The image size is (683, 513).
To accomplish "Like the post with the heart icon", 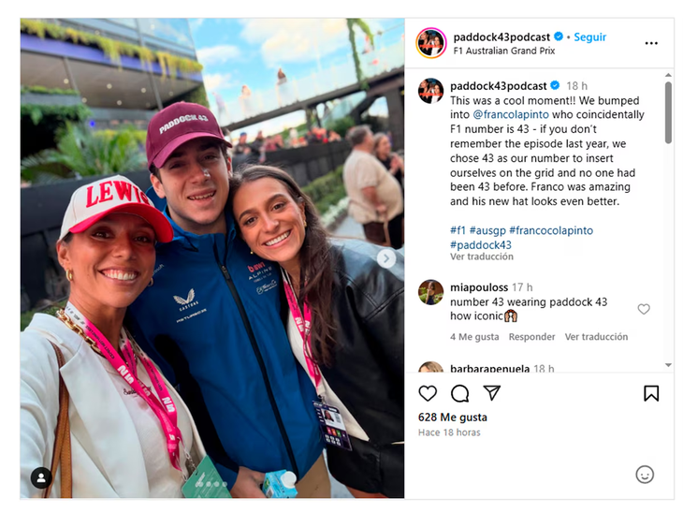I will [x=428, y=393].
